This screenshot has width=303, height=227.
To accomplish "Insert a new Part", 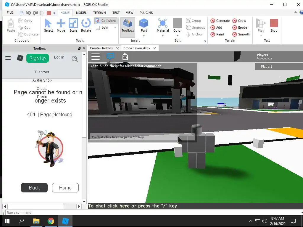I will [144, 25].
